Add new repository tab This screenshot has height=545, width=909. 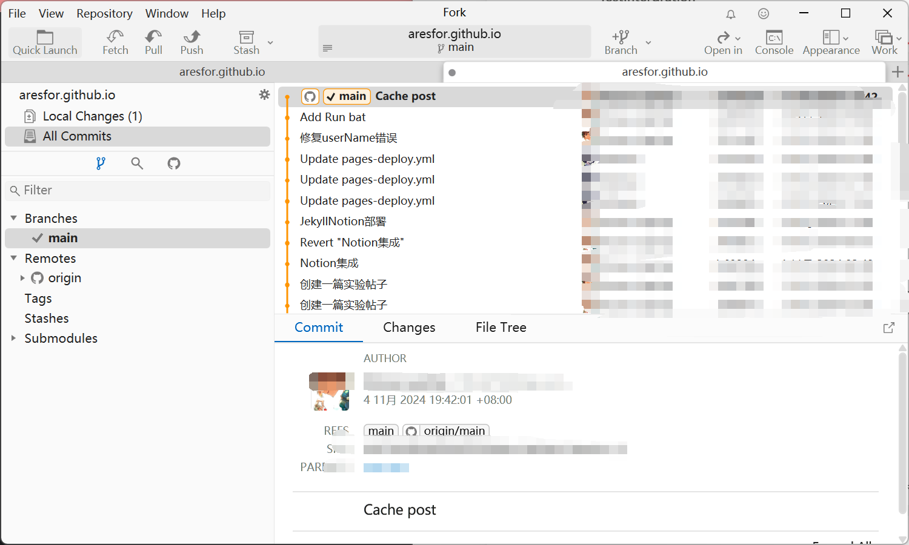[x=897, y=72]
